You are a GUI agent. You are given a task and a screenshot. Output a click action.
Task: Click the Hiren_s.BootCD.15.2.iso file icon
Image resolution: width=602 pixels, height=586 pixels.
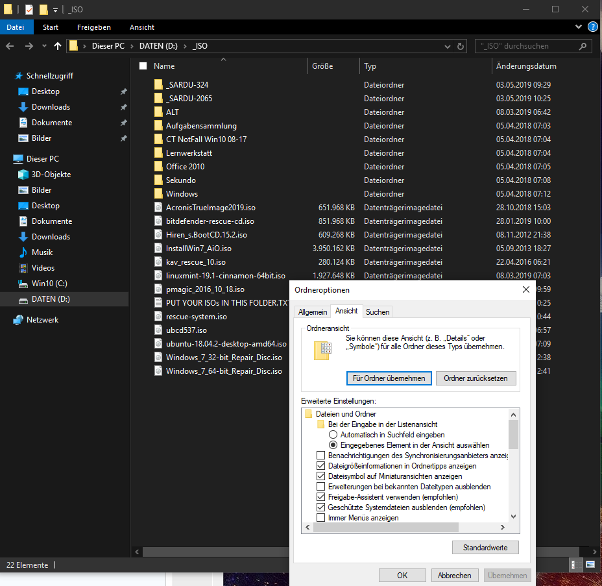[x=158, y=235]
